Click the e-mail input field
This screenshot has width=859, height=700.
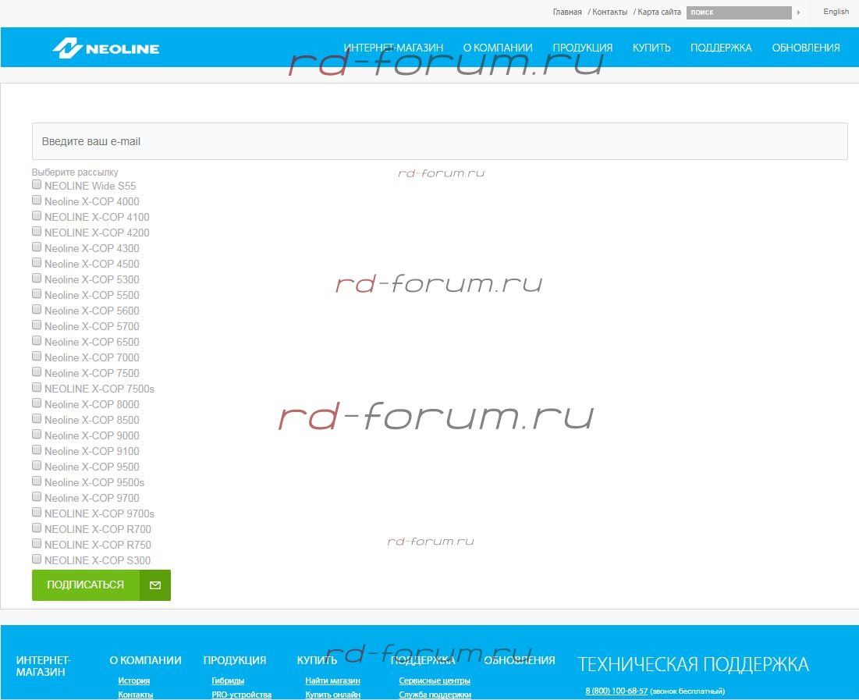click(x=439, y=141)
